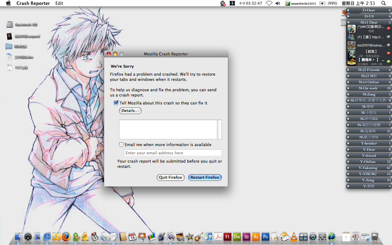
Task: Click the comment box scrollbar
Action: tap(219, 130)
